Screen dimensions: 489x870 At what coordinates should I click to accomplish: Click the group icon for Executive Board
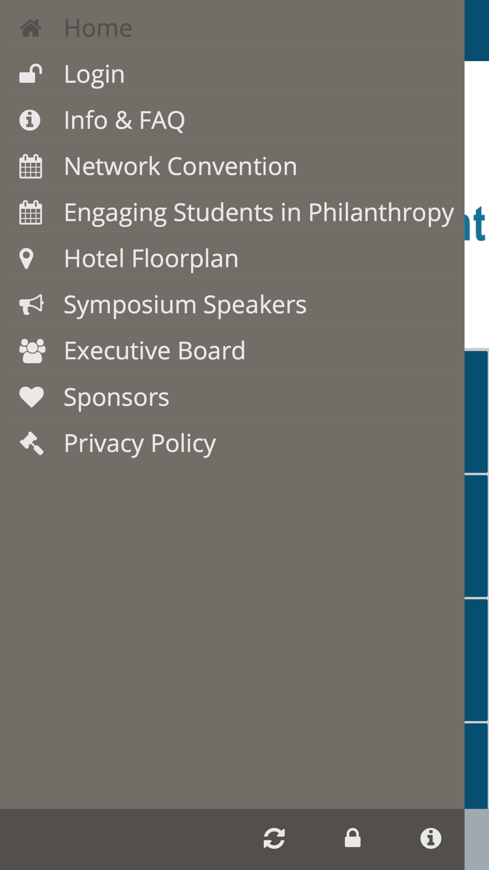[32, 351]
